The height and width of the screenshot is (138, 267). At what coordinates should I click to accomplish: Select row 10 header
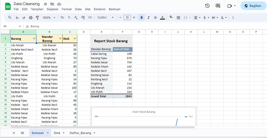coord(6,79)
